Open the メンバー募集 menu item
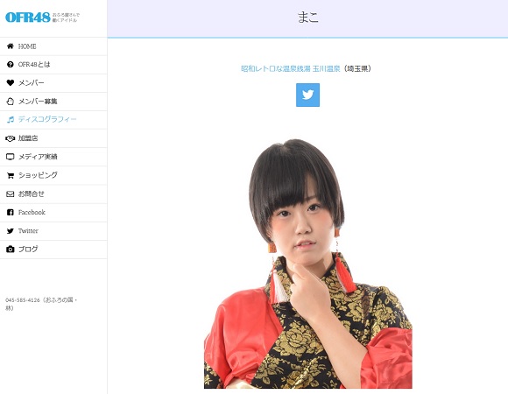This screenshot has width=508, height=394. [53, 102]
